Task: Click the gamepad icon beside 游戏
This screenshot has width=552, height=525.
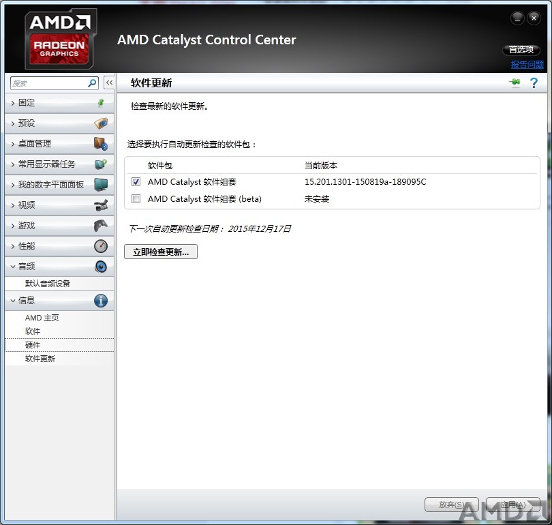Action: click(101, 226)
